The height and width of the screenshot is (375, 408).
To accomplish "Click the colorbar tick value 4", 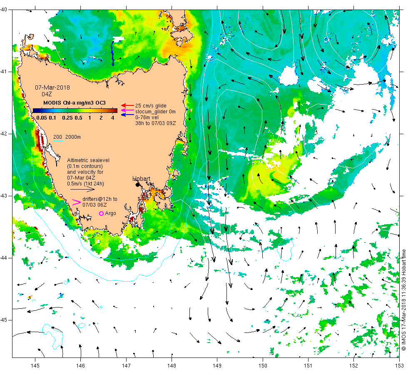I will click(x=113, y=117).
